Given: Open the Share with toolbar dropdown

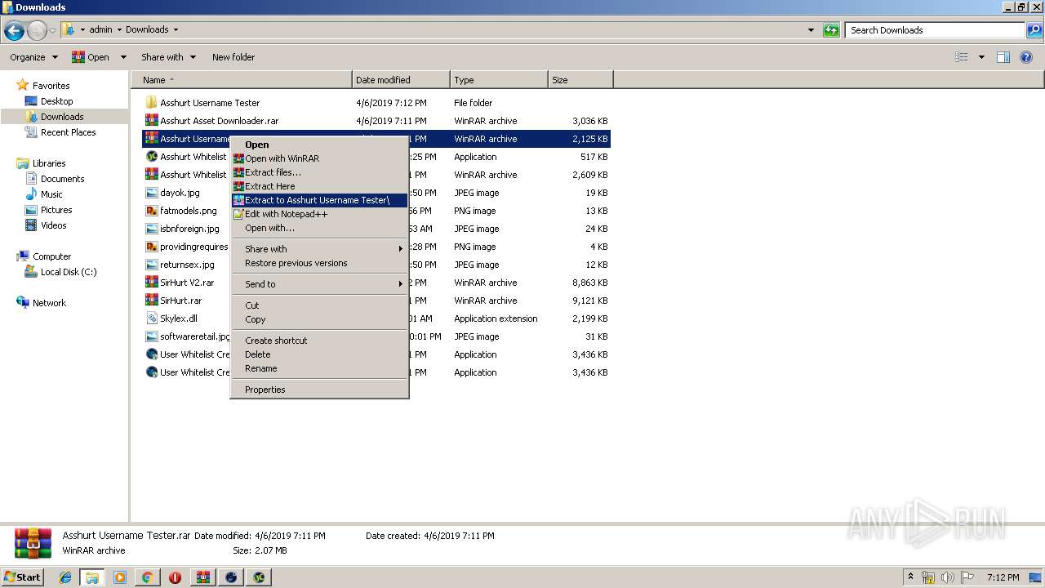Looking at the screenshot, I should point(168,57).
